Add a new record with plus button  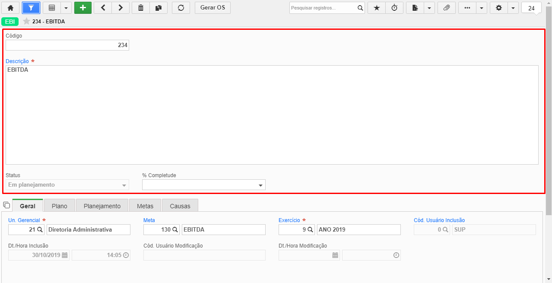tap(83, 8)
